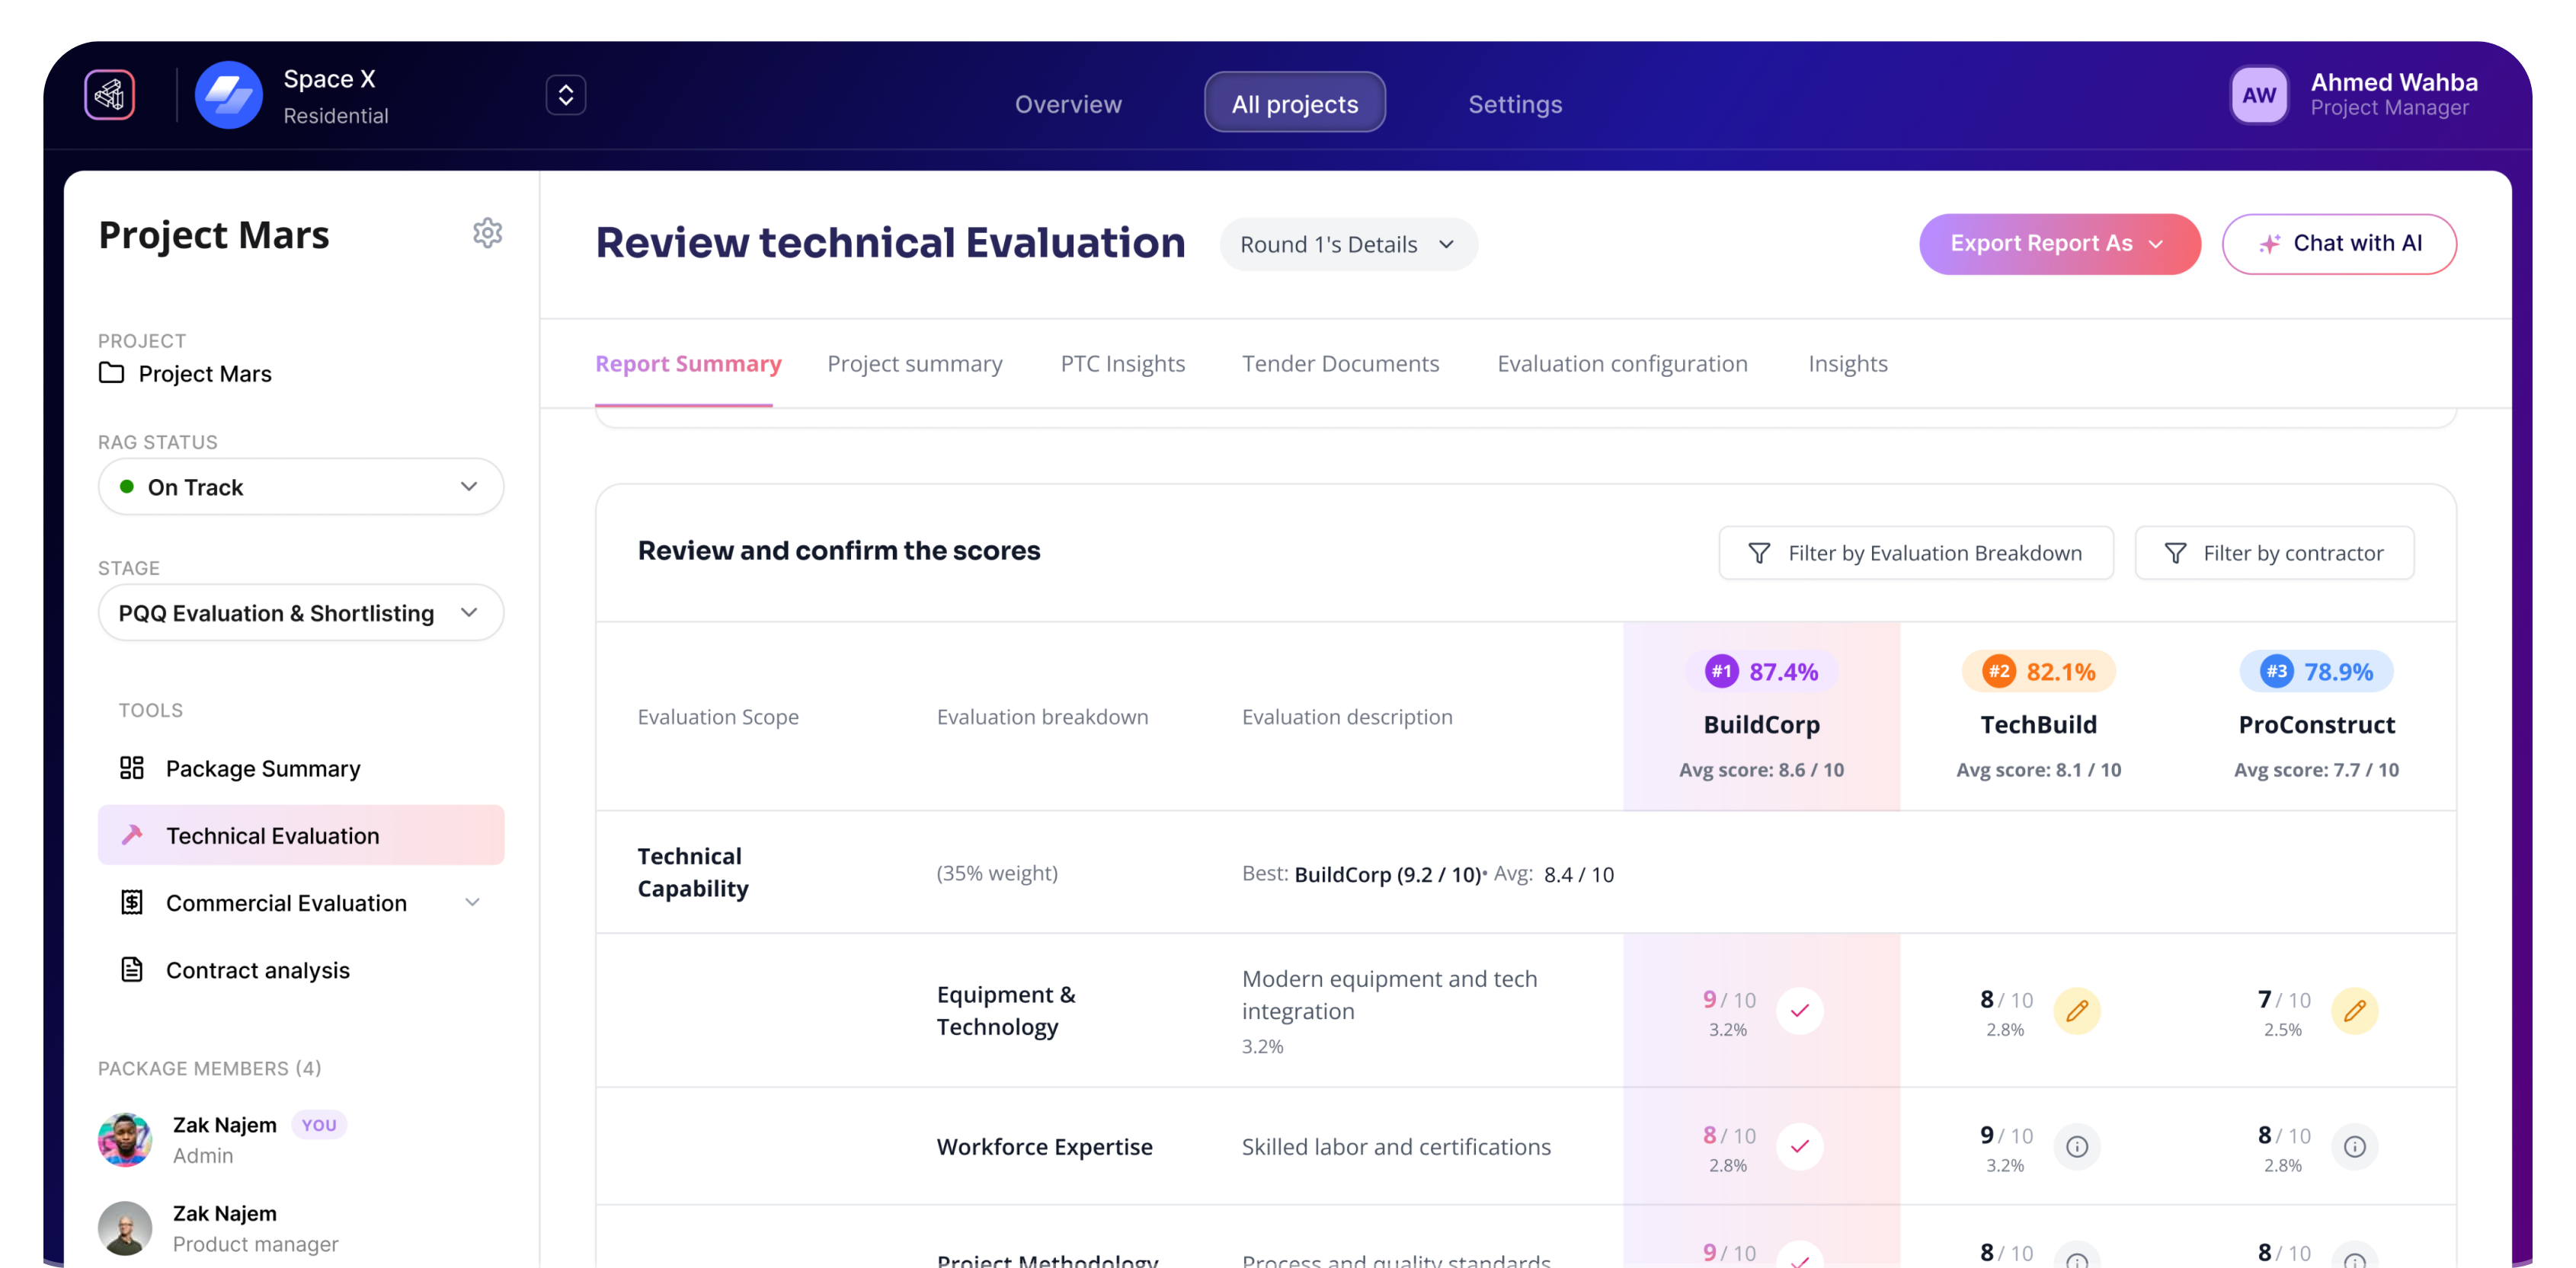Open the Technical Evaluation tool

point(272,835)
